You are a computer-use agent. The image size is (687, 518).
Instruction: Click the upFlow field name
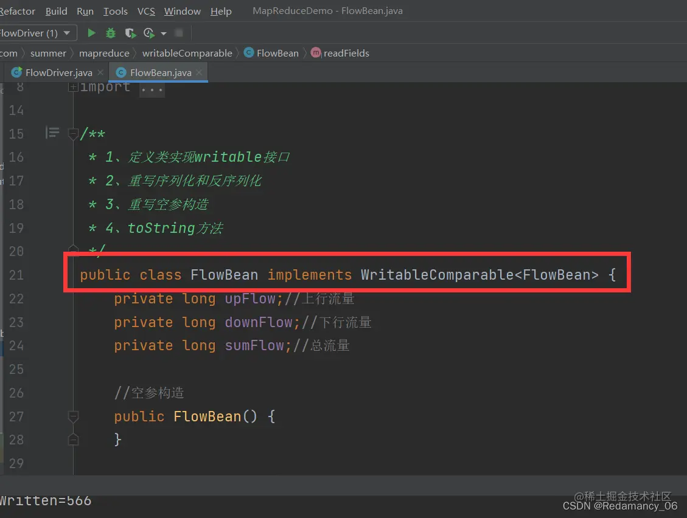point(250,299)
